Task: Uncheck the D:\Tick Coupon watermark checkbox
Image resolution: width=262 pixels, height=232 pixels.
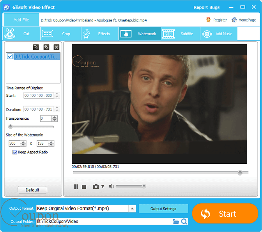Action: [10, 57]
